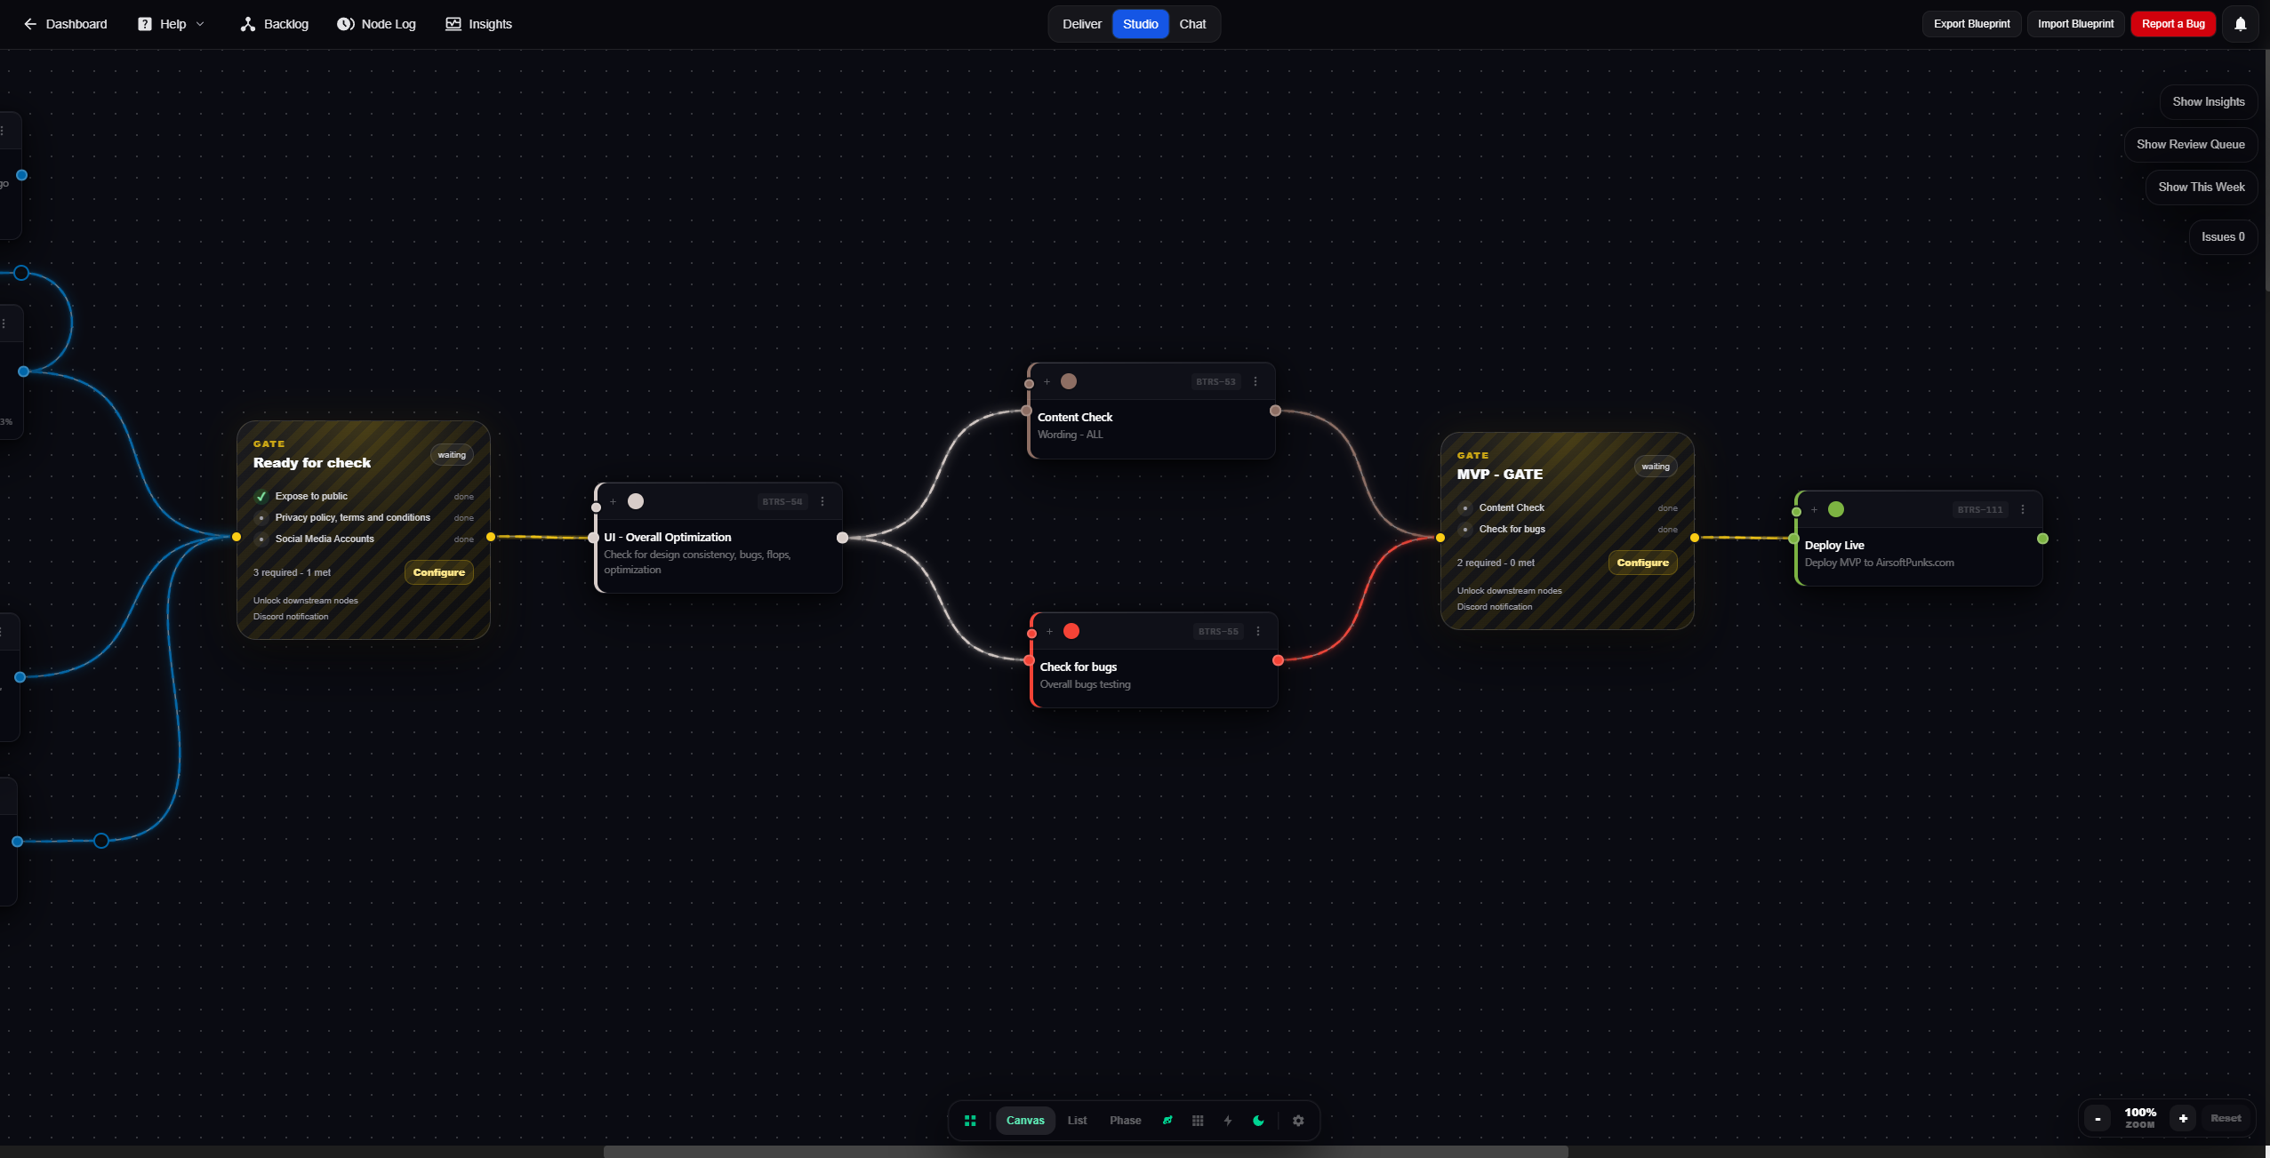
Task: Click plus icon on Deploy Live node
Action: point(1814,509)
